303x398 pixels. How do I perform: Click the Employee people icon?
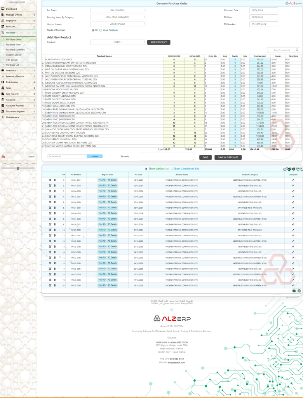tap(3, 21)
